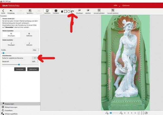Open the Optionen menu
163x115 pixels.
[x=126, y=5]
